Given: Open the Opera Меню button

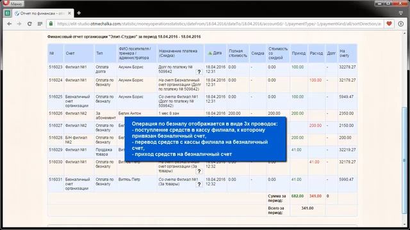Looking at the screenshot, I should coord(13,3).
